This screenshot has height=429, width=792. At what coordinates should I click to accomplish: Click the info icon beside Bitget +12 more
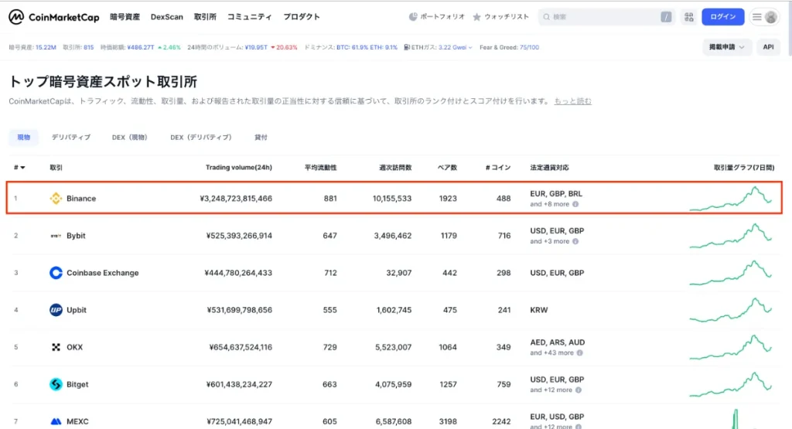[579, 390]
